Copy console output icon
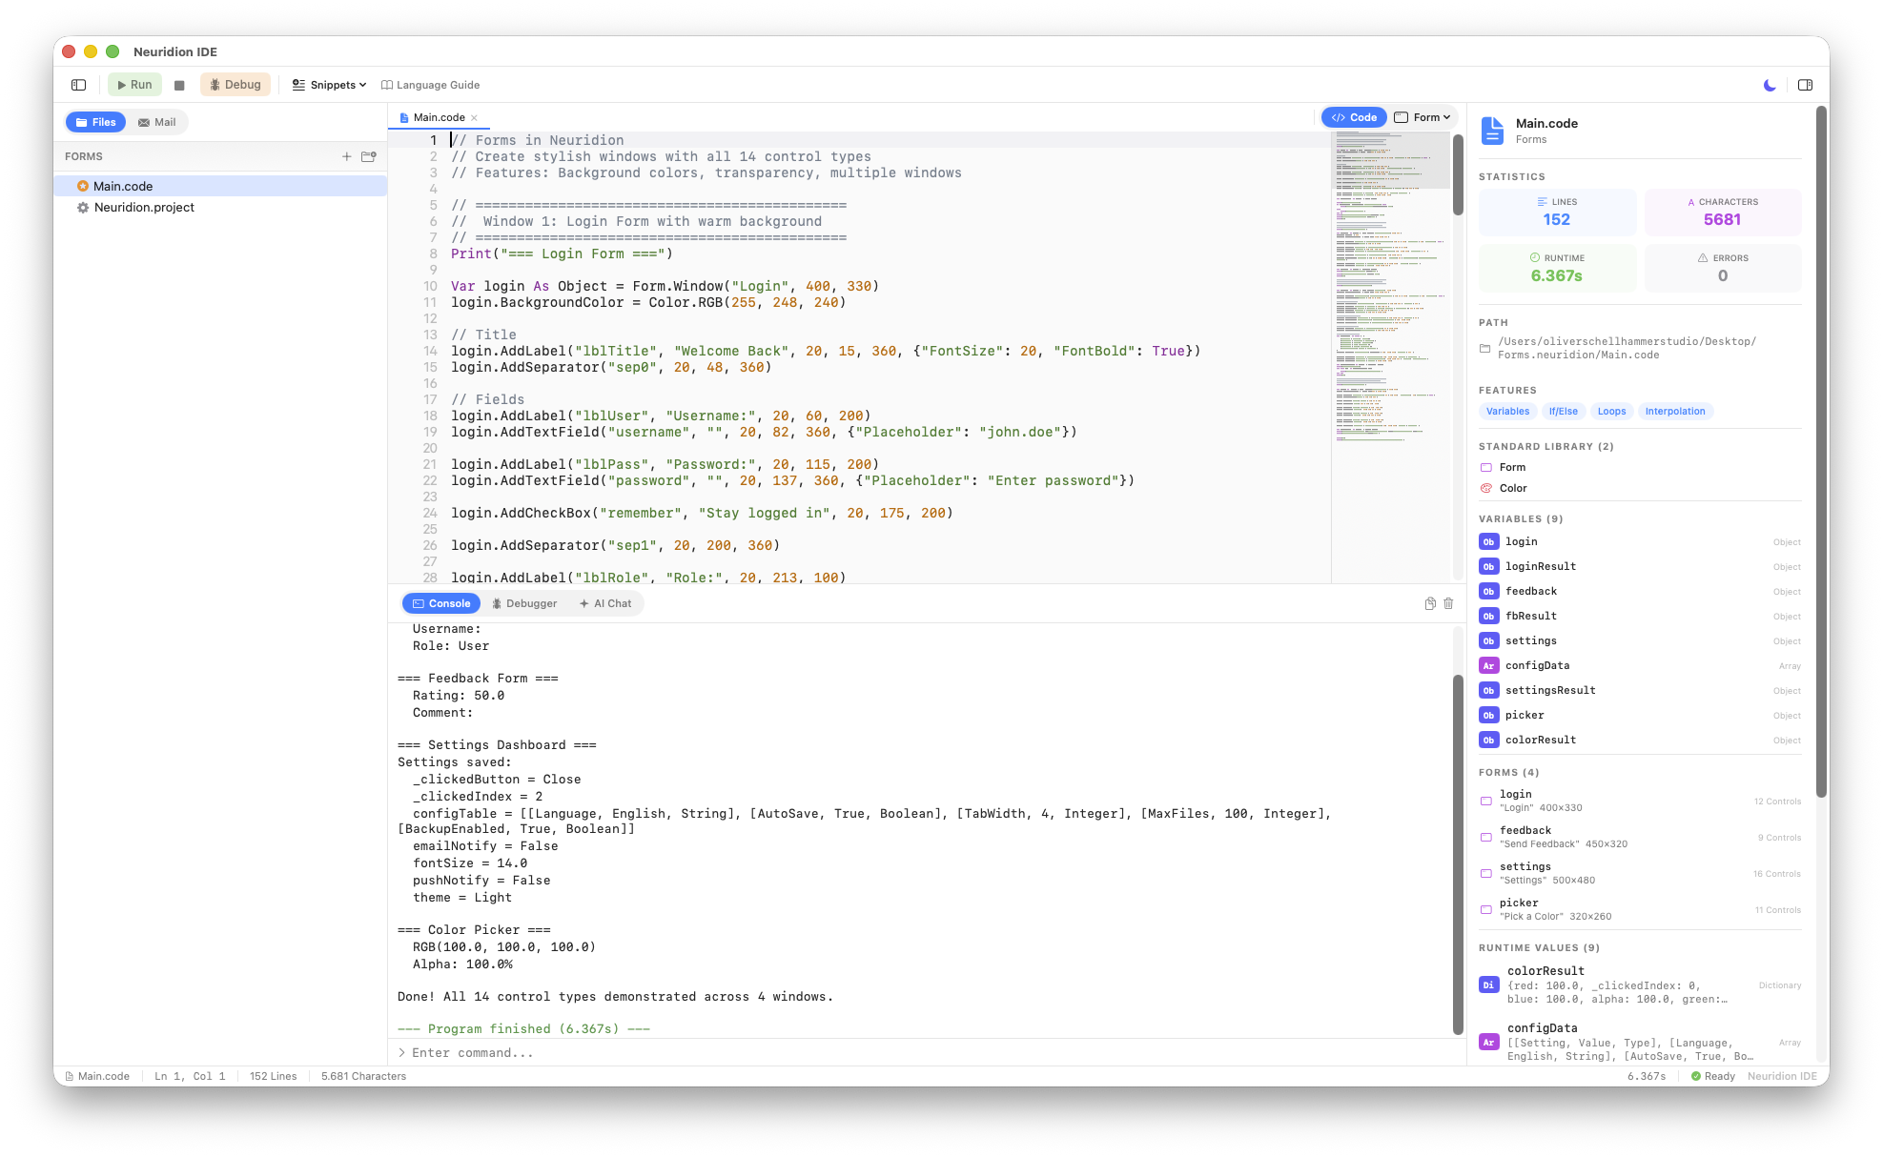 click(x=1430, y=603)
